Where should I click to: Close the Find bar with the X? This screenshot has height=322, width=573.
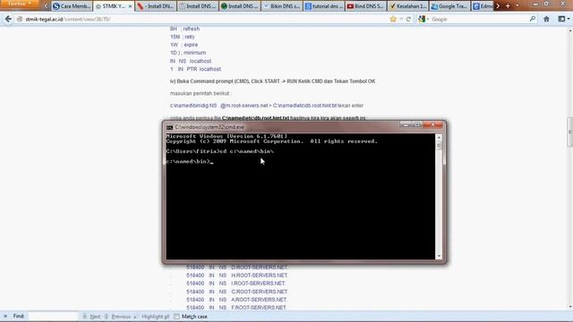pos(5,316)
